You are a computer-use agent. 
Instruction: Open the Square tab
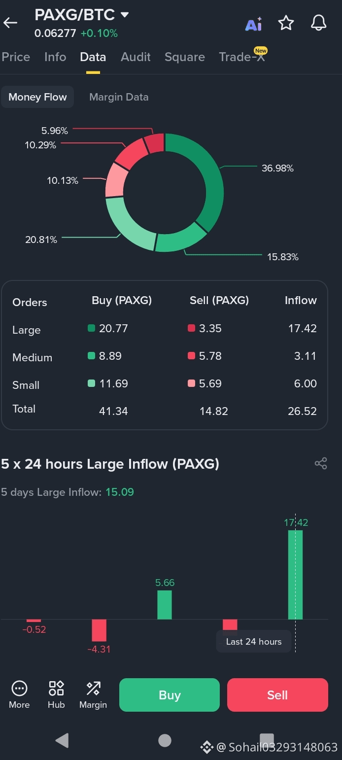pos(185,57)
